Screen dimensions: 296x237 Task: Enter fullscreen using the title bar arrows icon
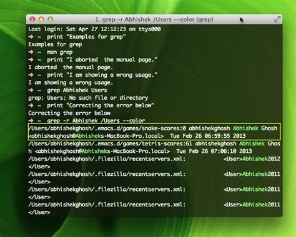click(277, 19)
